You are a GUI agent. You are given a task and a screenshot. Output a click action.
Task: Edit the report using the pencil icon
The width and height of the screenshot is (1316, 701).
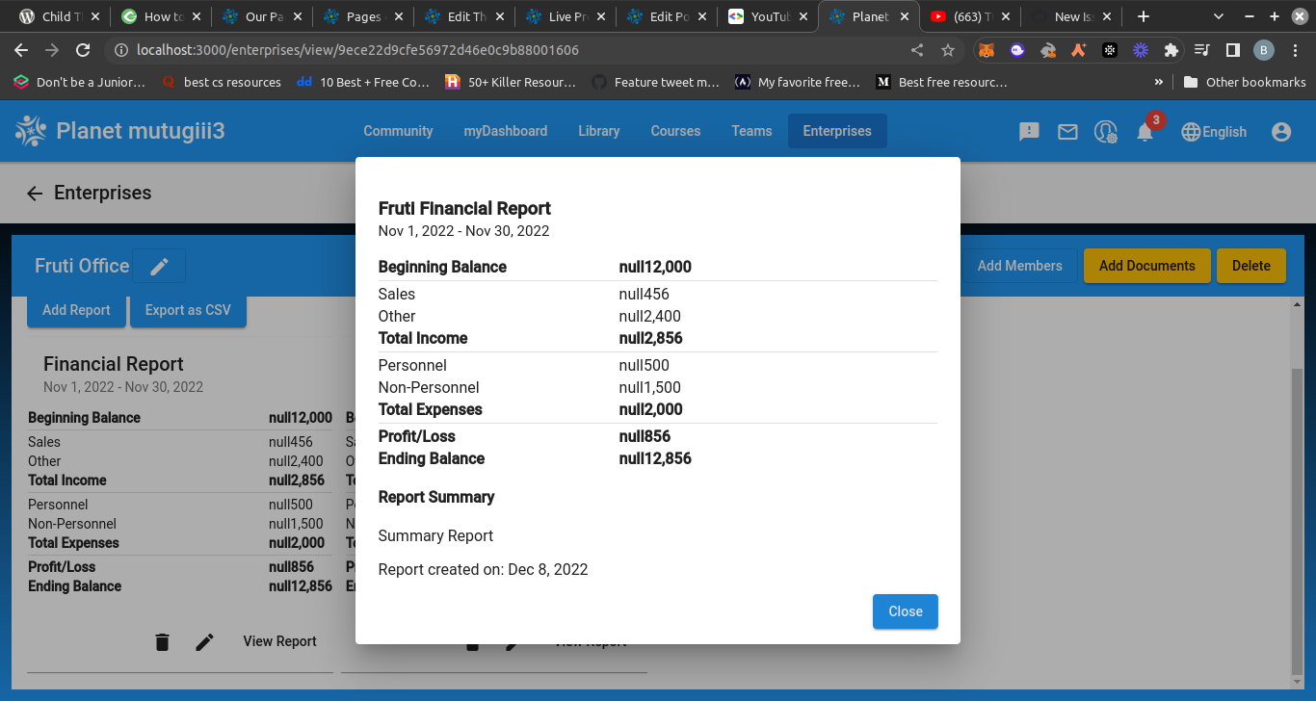pyautogui.click(x=204, y=641)
